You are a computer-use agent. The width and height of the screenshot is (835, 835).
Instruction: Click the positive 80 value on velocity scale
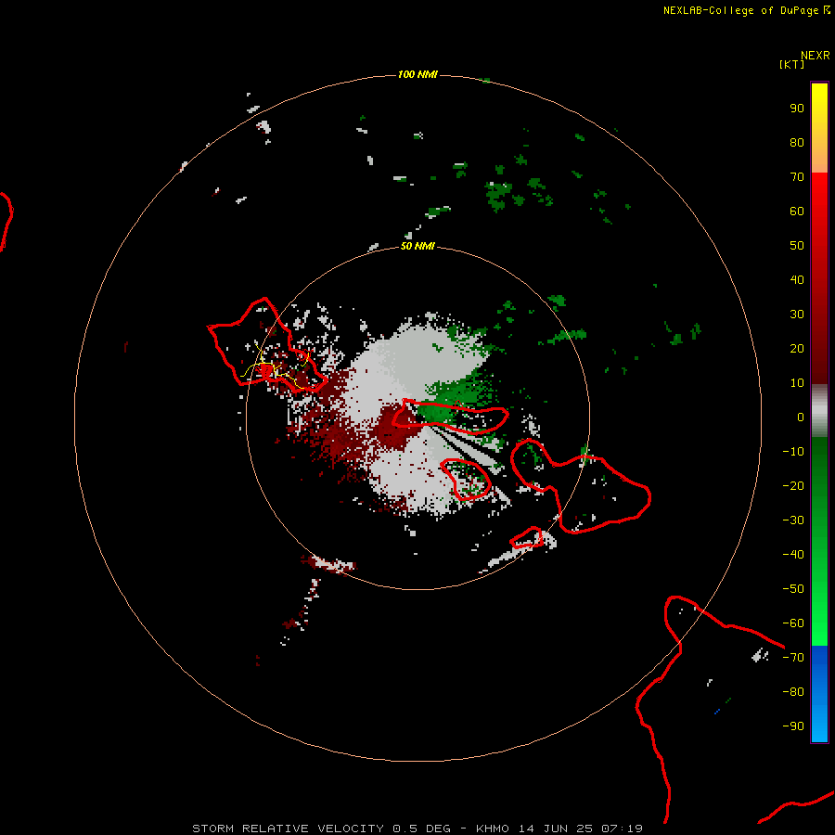797,142
